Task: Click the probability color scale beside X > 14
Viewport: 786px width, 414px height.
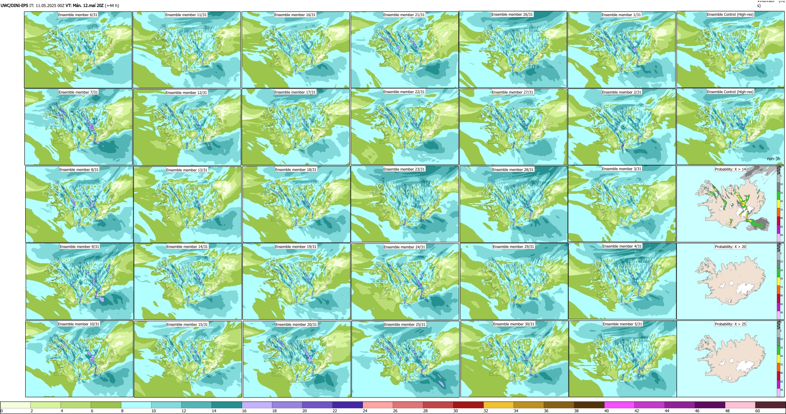Action: click(x=779, y=204)
